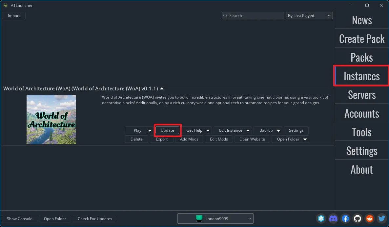Click the Edit Mods button
This screenshot has height=227, width=389.
click(219, 139)
